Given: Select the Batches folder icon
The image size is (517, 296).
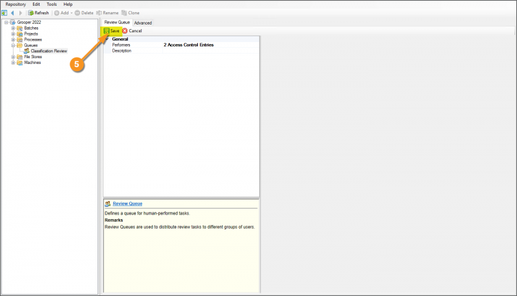Looking at the screenshot, I should coord(19,28).
